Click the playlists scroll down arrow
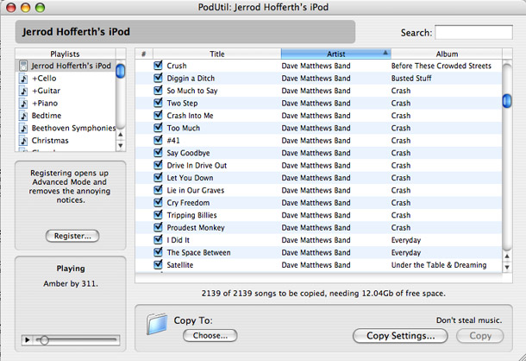The width and height of the screenshot is (526, 361). coord(121,146)
